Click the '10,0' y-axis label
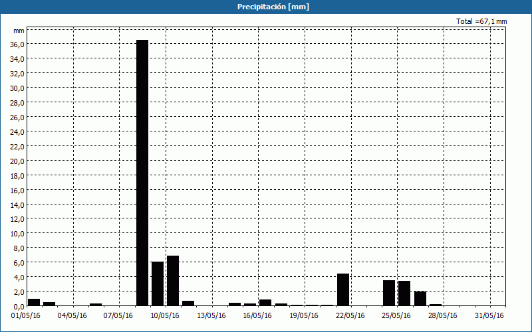Viewport: 532px width, 332px height. 17,234
